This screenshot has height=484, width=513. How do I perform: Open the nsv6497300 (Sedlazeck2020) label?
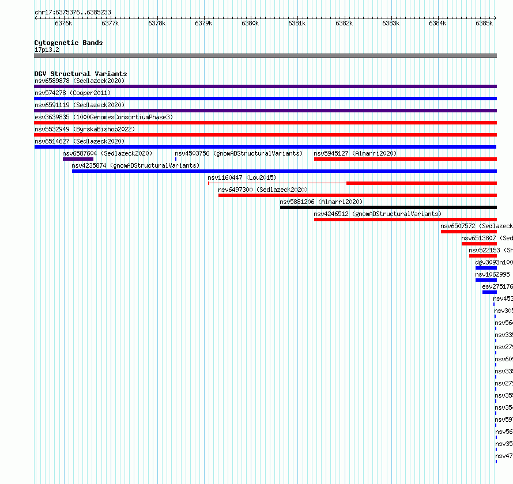click(263, 190)
